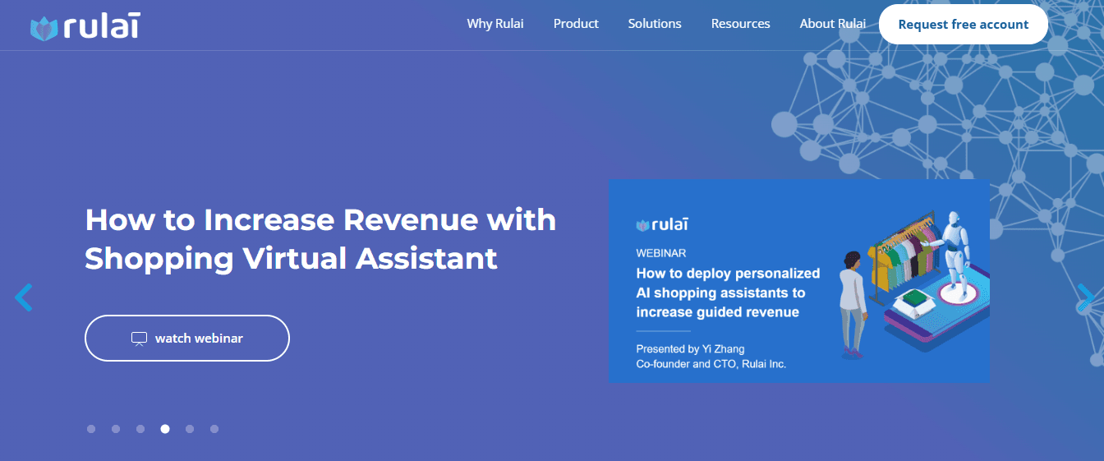Viewport: 1104px width, 461px height.
Task: Select the second carousel dot
Action: tap(116, 429)
